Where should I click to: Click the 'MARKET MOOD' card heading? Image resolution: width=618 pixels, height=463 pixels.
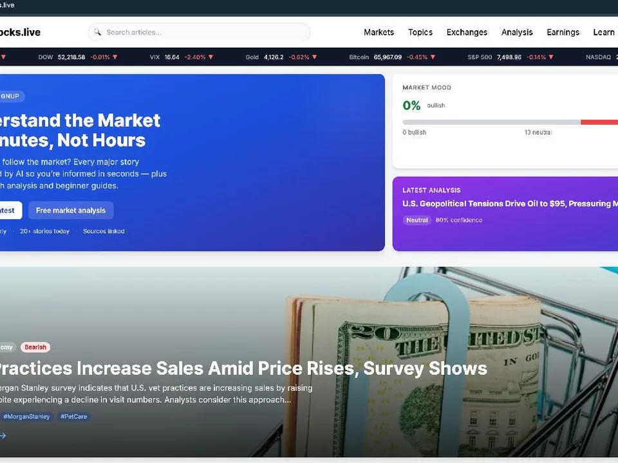point(427,87)
